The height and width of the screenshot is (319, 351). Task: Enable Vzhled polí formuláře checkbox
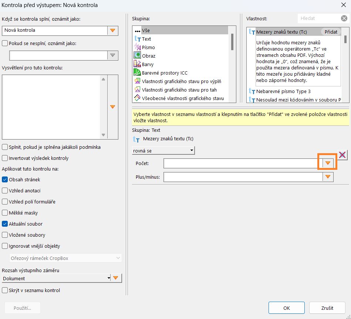[5, 202]
